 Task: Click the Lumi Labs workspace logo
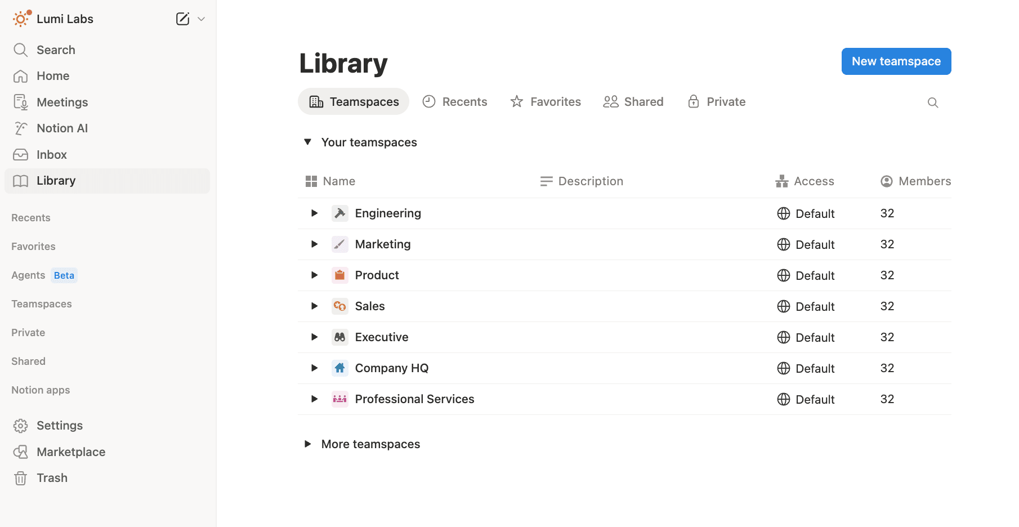[x=21, y=18]
